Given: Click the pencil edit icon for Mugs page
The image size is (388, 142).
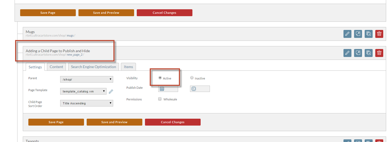Looking at the screenshot, I should (x=347, y=34).
